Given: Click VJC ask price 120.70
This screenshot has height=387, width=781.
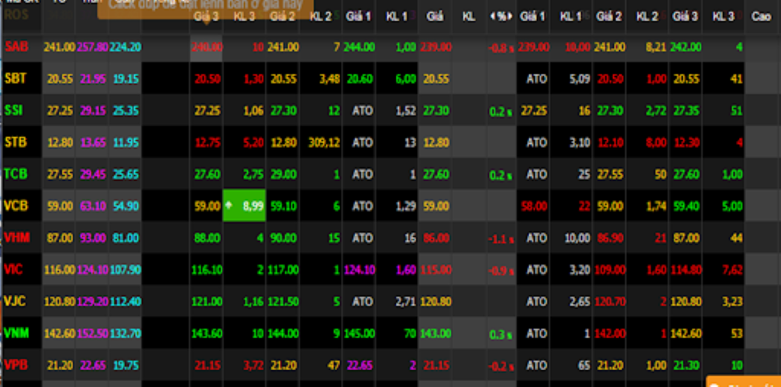Looking at the screenshot, I should 609,302.
